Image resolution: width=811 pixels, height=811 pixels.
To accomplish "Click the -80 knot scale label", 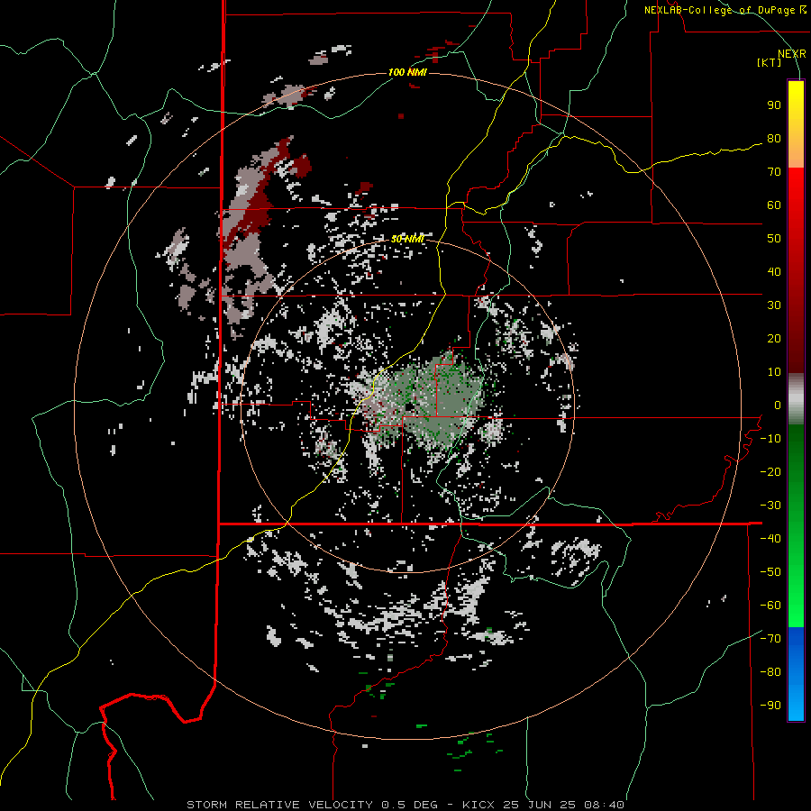I will tap(770, 672).
